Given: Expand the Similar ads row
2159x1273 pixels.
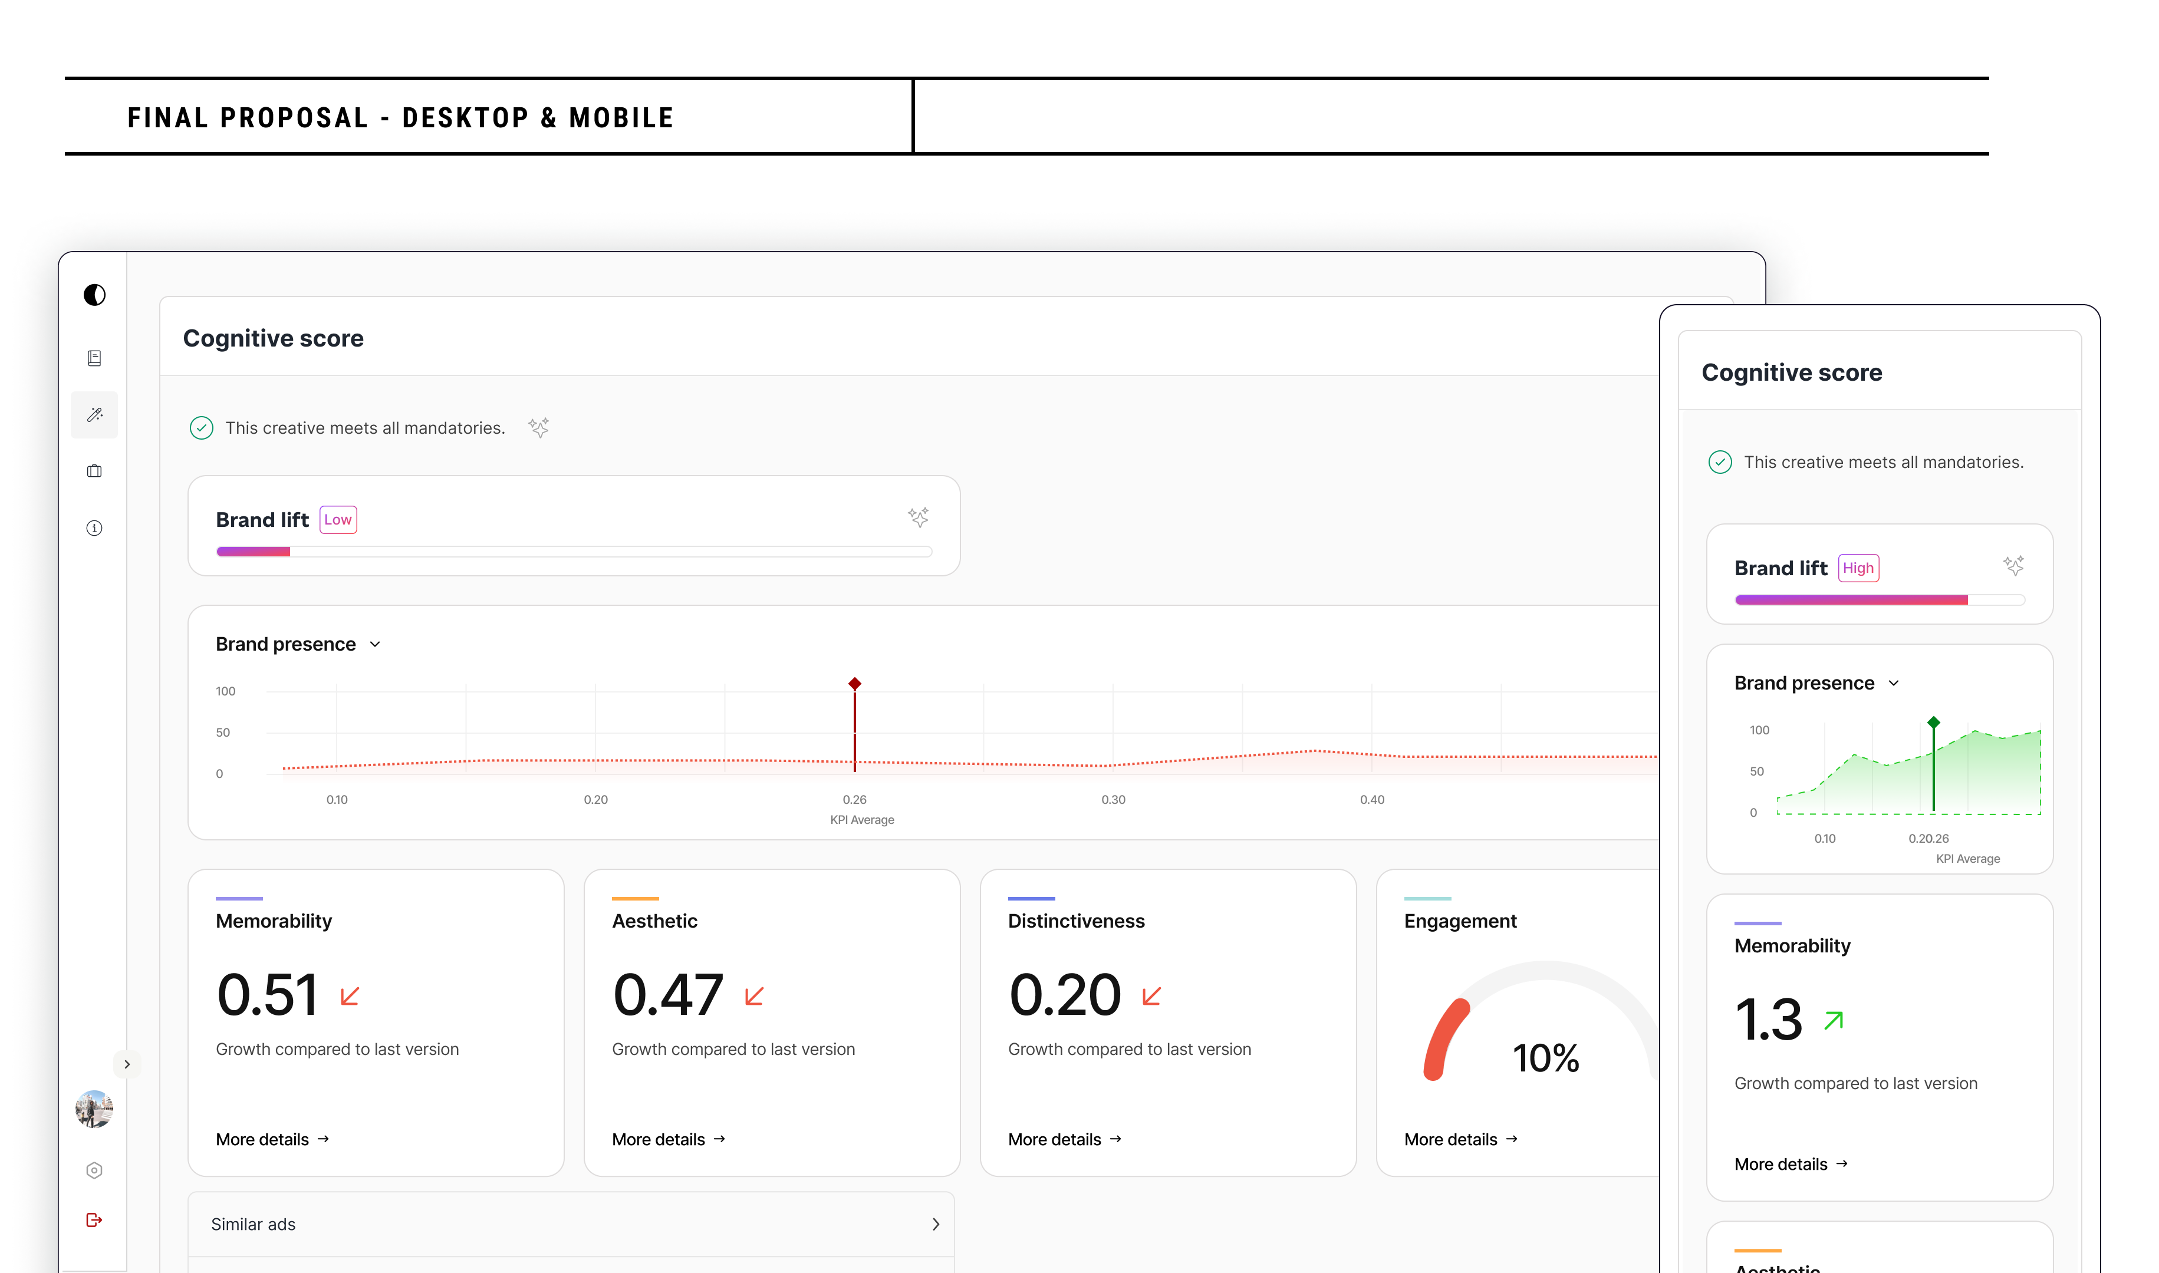Looking at the screenshot, I should click(x=935, y=1224).
